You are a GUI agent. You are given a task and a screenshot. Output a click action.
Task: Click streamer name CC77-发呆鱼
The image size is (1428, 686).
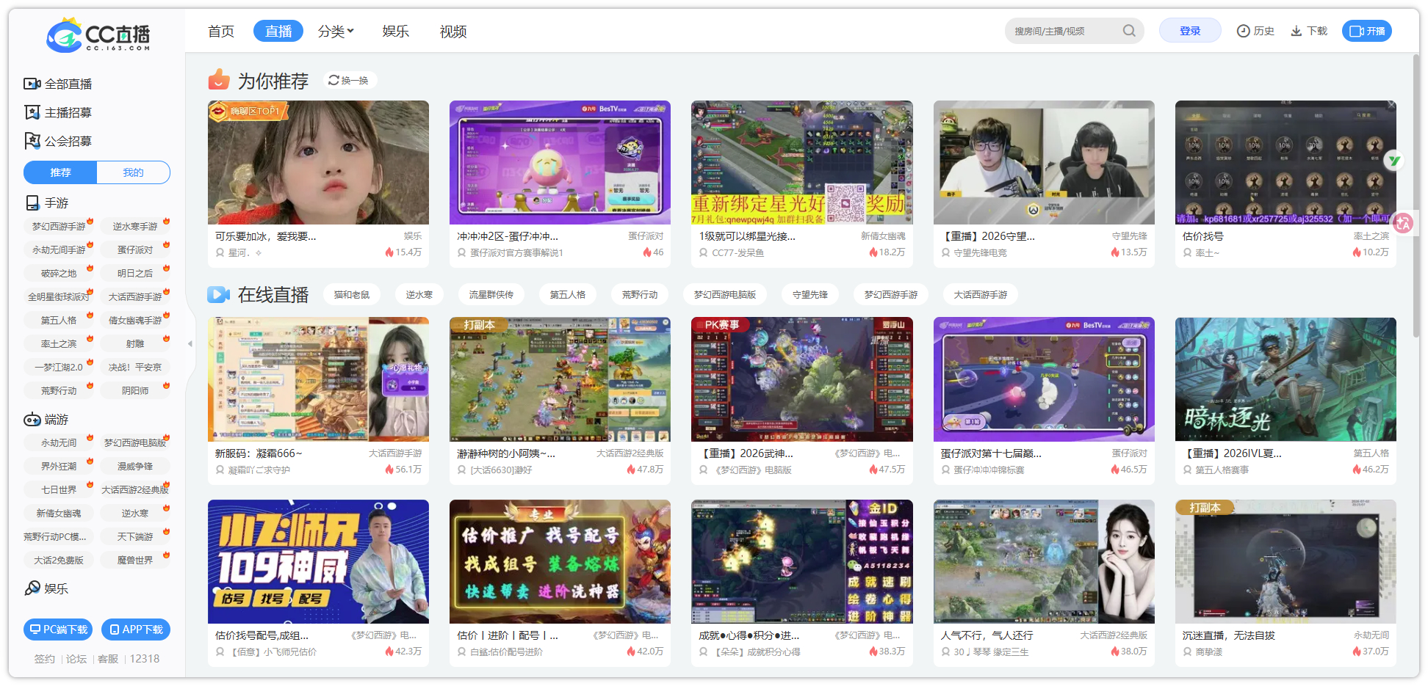tap(738, 252)
